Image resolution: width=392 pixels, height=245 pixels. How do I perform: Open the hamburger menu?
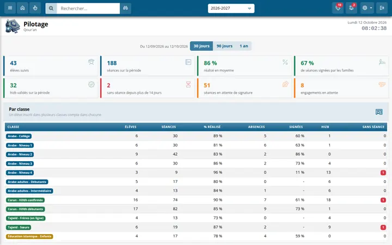click(10, 8)
